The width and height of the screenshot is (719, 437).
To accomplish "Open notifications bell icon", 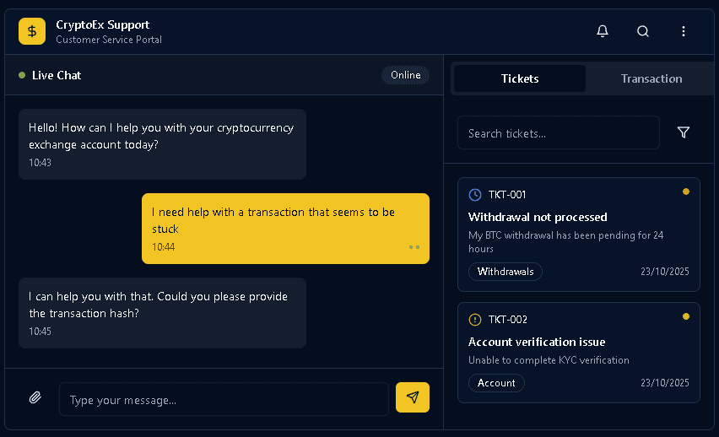I will [603, 31].
